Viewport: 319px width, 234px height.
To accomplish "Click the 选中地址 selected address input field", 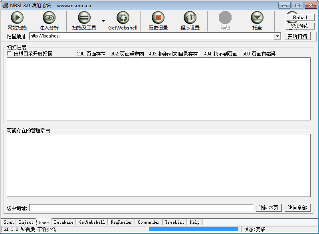I will 141,208.
